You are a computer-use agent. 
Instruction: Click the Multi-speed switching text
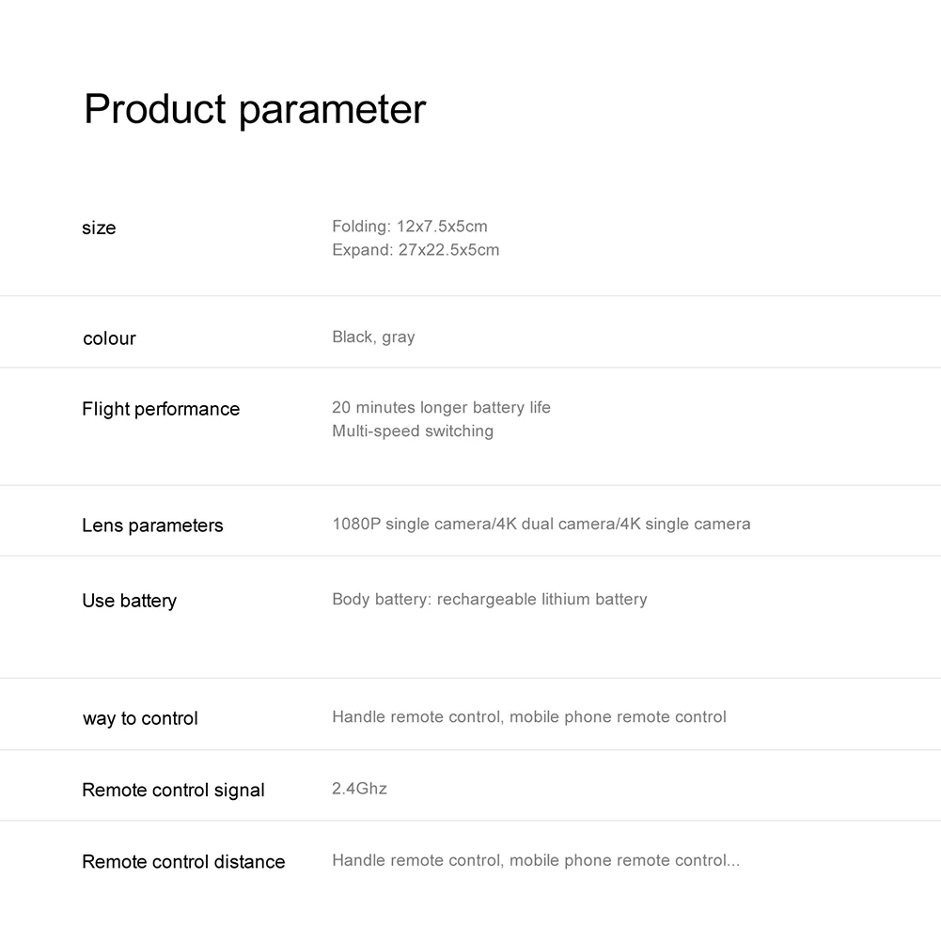(412, 431)
